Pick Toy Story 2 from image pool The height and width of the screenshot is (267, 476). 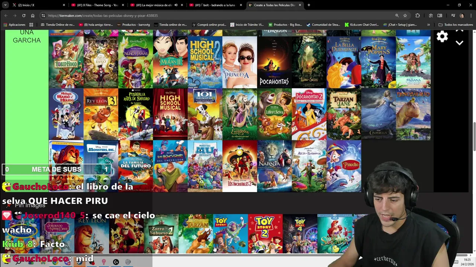[265, 234]
